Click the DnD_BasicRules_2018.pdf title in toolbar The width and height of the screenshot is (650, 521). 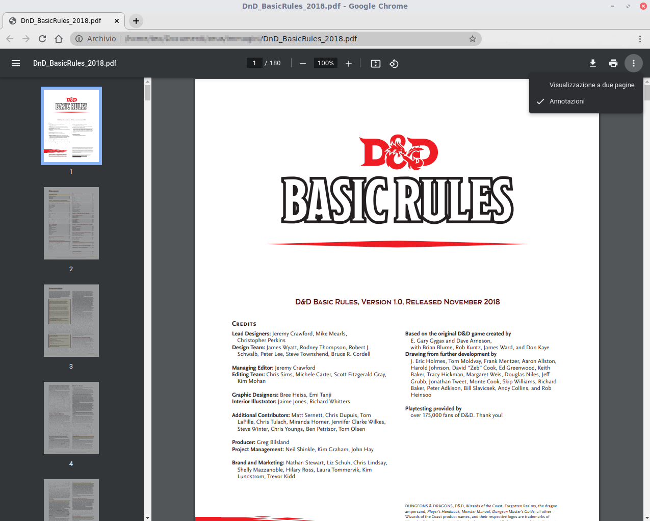[75, 63]
